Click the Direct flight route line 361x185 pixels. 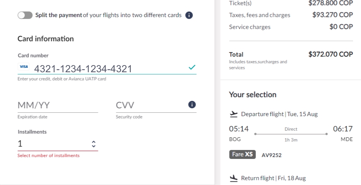click(x=291, y=134)
